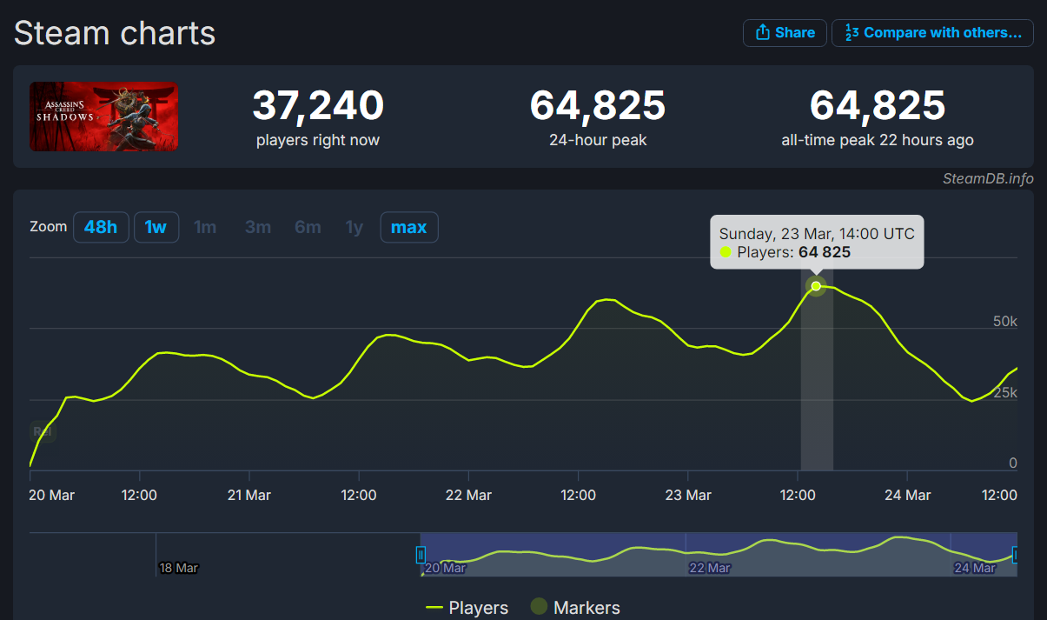This screenshot has width=1047, height=620.
Task: Toggle the Players series in legend
Action: 478,608
